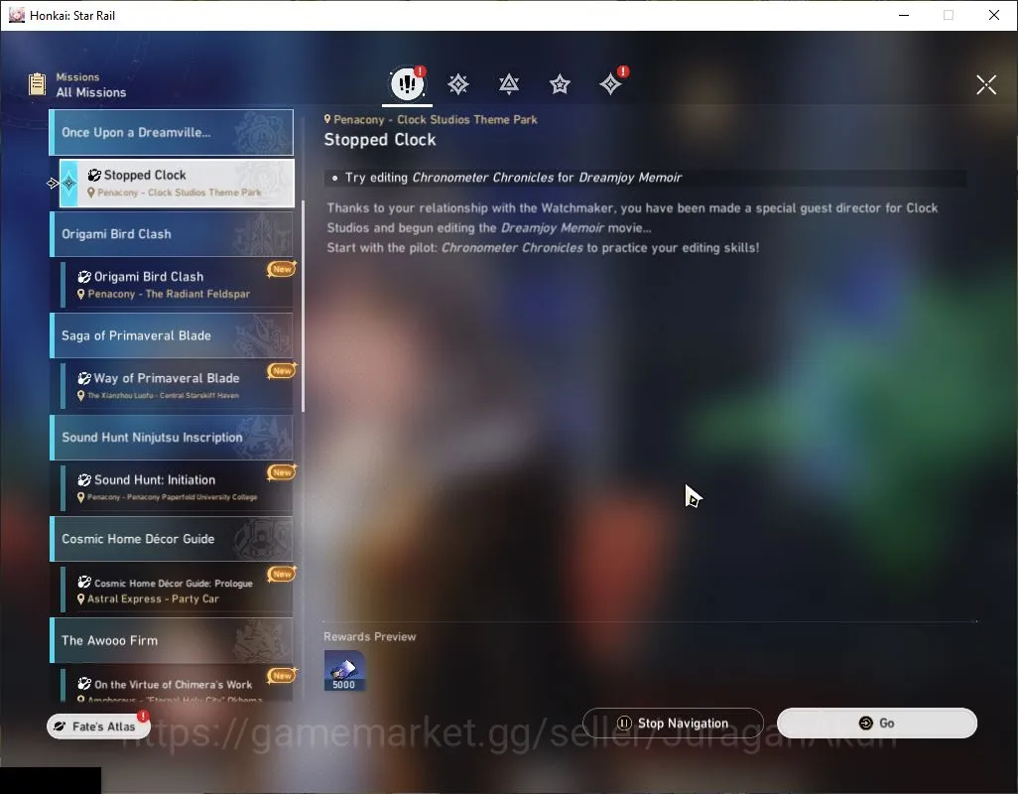1018x794 pixels.
Task: Click the Go button
Action: [x=876, y=723]
